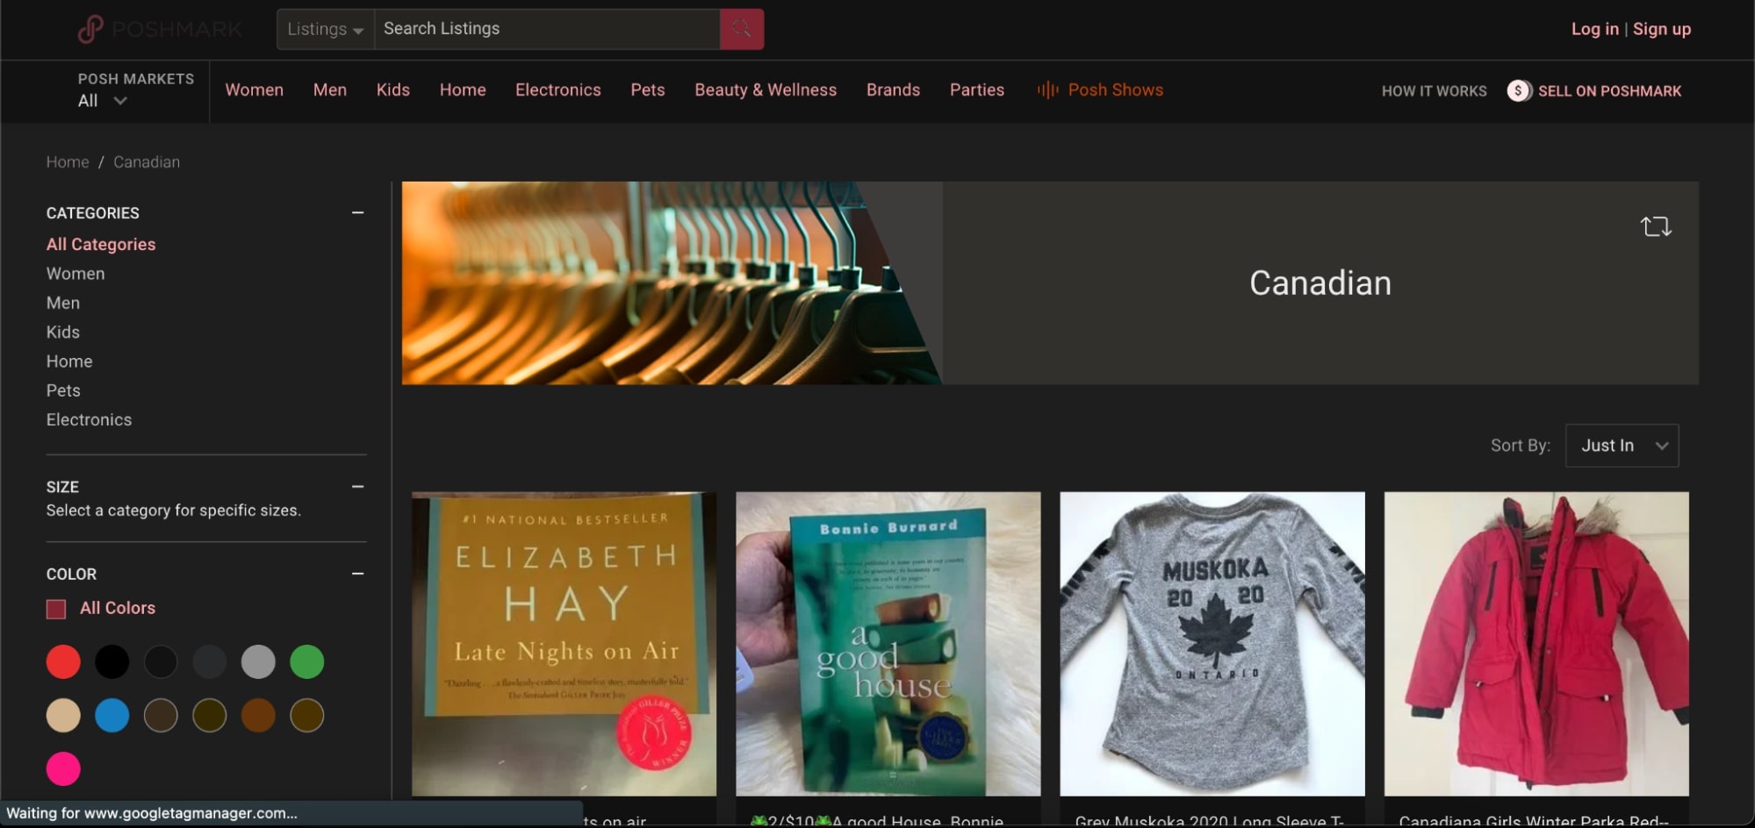Open the grey Muskoka 2020 shirt listing
1755x828 pixels.
coord(1212,644)
